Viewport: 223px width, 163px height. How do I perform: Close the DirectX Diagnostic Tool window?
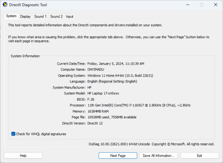(216, 5)
